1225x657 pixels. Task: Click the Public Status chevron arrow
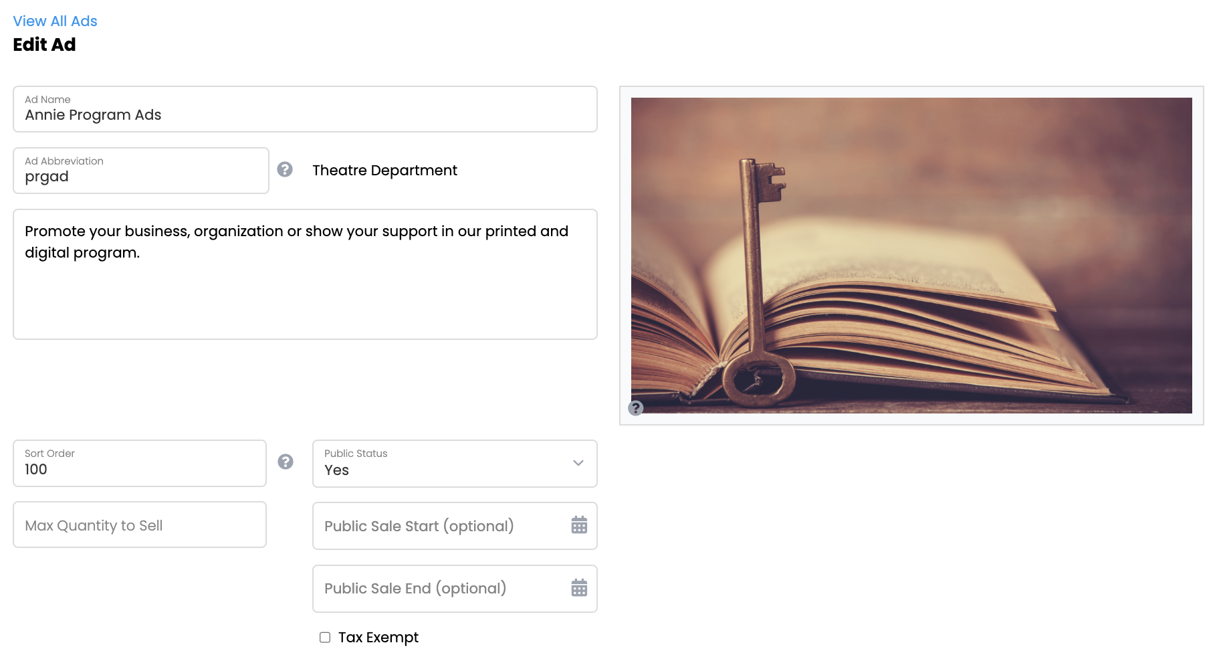pyautogui.click(x=578, y=463)
